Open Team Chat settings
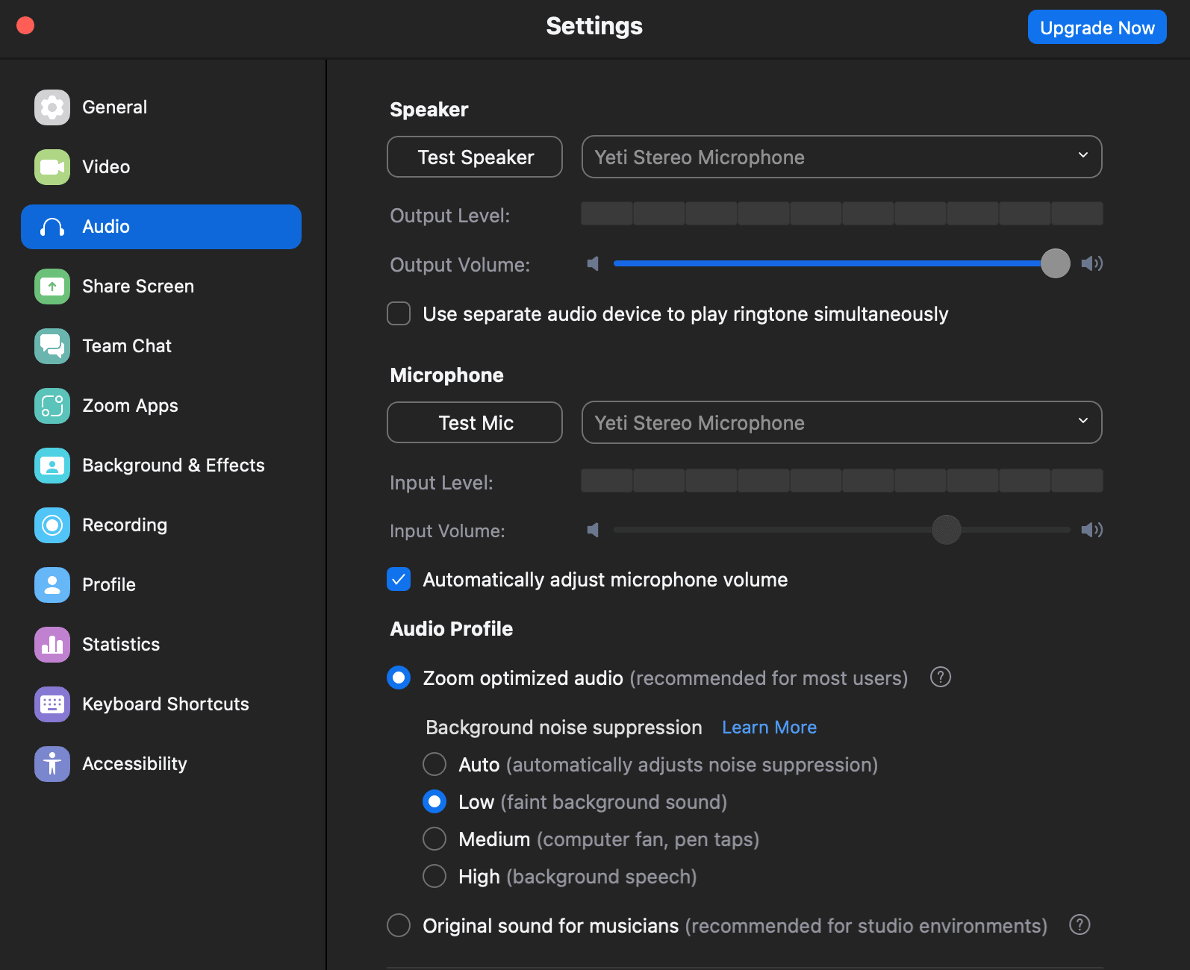The width and height of the screenshot is (1190, 970). 161,346
